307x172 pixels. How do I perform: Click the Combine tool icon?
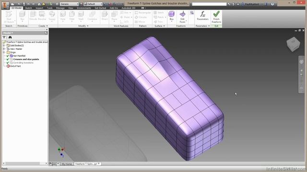(92, 14)
